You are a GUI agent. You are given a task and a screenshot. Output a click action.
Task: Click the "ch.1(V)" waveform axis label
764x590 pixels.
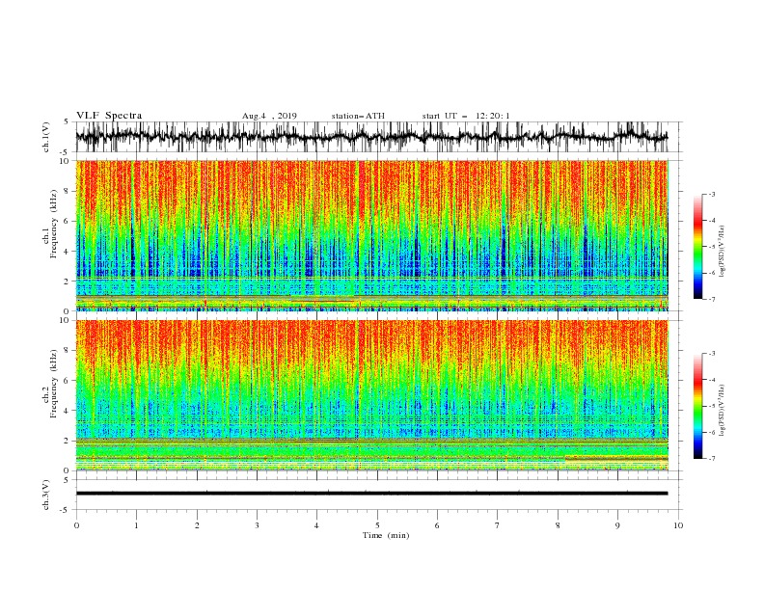[x=46, y=137]
